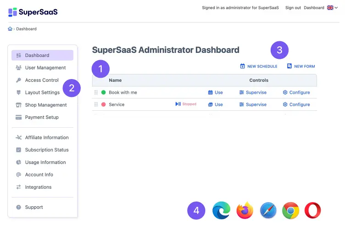Click the User Management people icon
This screenshot has height=226, width=345.
[18, 68]
